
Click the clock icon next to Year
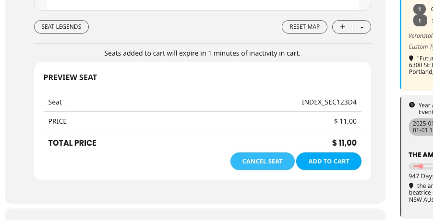click(x=412, y=105)
